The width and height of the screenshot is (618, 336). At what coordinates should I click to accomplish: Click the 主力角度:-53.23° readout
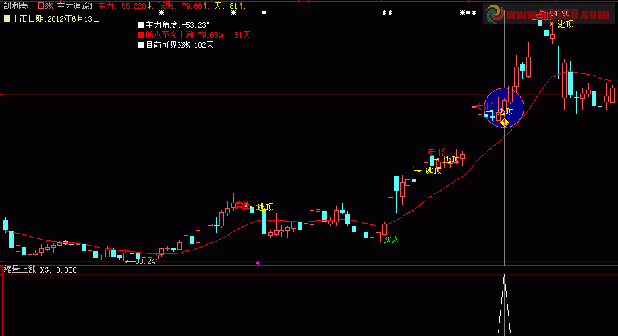(177, 25)
